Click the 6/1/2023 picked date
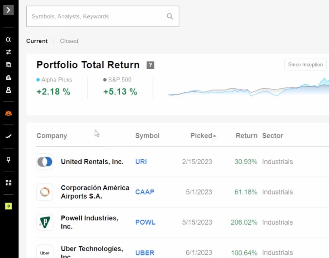 [x=199, y=253]
